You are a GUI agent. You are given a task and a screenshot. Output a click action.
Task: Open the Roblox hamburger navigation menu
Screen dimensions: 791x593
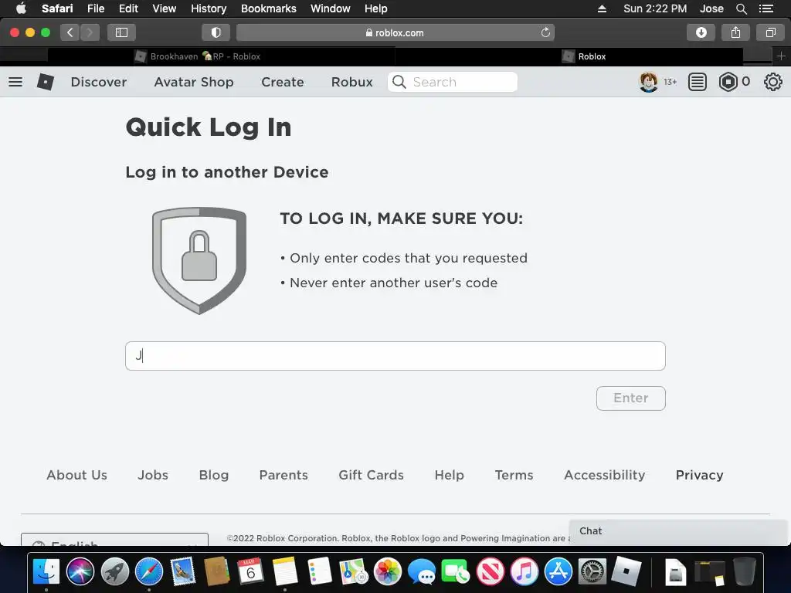(15, 82)
